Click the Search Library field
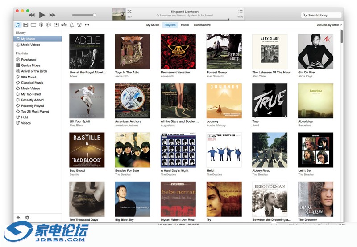Image resolution: width=357 pixels, height=247 pixels. pyautogui.click(x=321, y=15)
